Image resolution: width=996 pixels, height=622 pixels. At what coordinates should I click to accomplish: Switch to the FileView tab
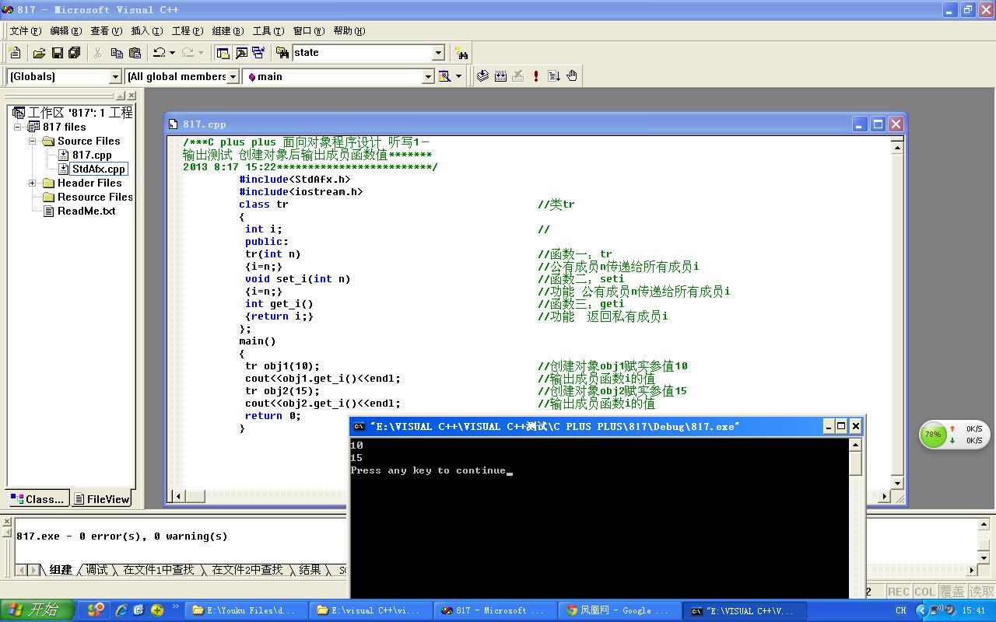pyautogui.click(x=101, y=499)
